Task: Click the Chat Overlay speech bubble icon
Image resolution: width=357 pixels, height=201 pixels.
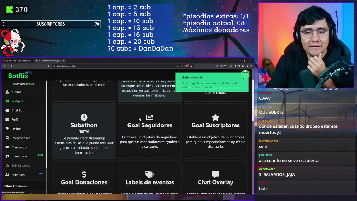Action: (215, 174)
